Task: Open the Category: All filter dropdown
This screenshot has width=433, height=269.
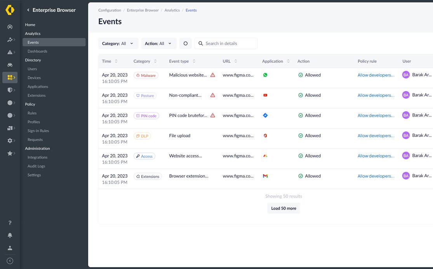Action: [118, 43]
